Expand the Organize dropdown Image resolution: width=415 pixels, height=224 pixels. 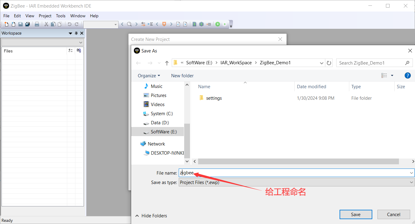149,75
